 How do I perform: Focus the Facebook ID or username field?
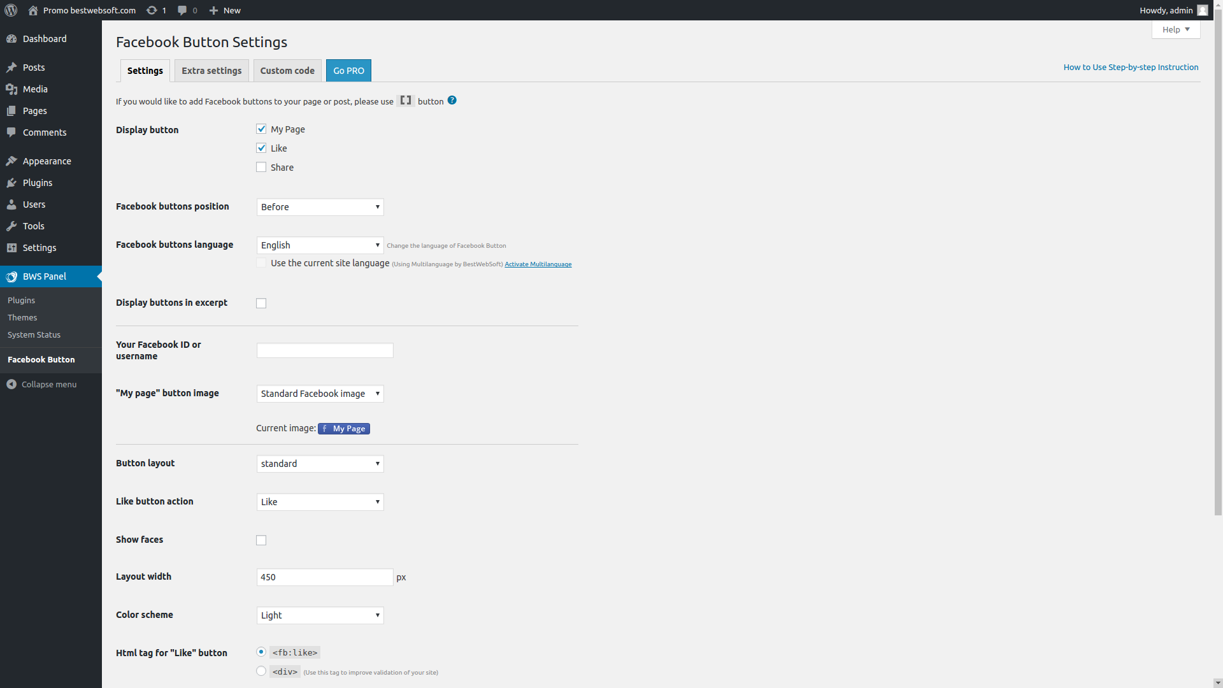325,350
